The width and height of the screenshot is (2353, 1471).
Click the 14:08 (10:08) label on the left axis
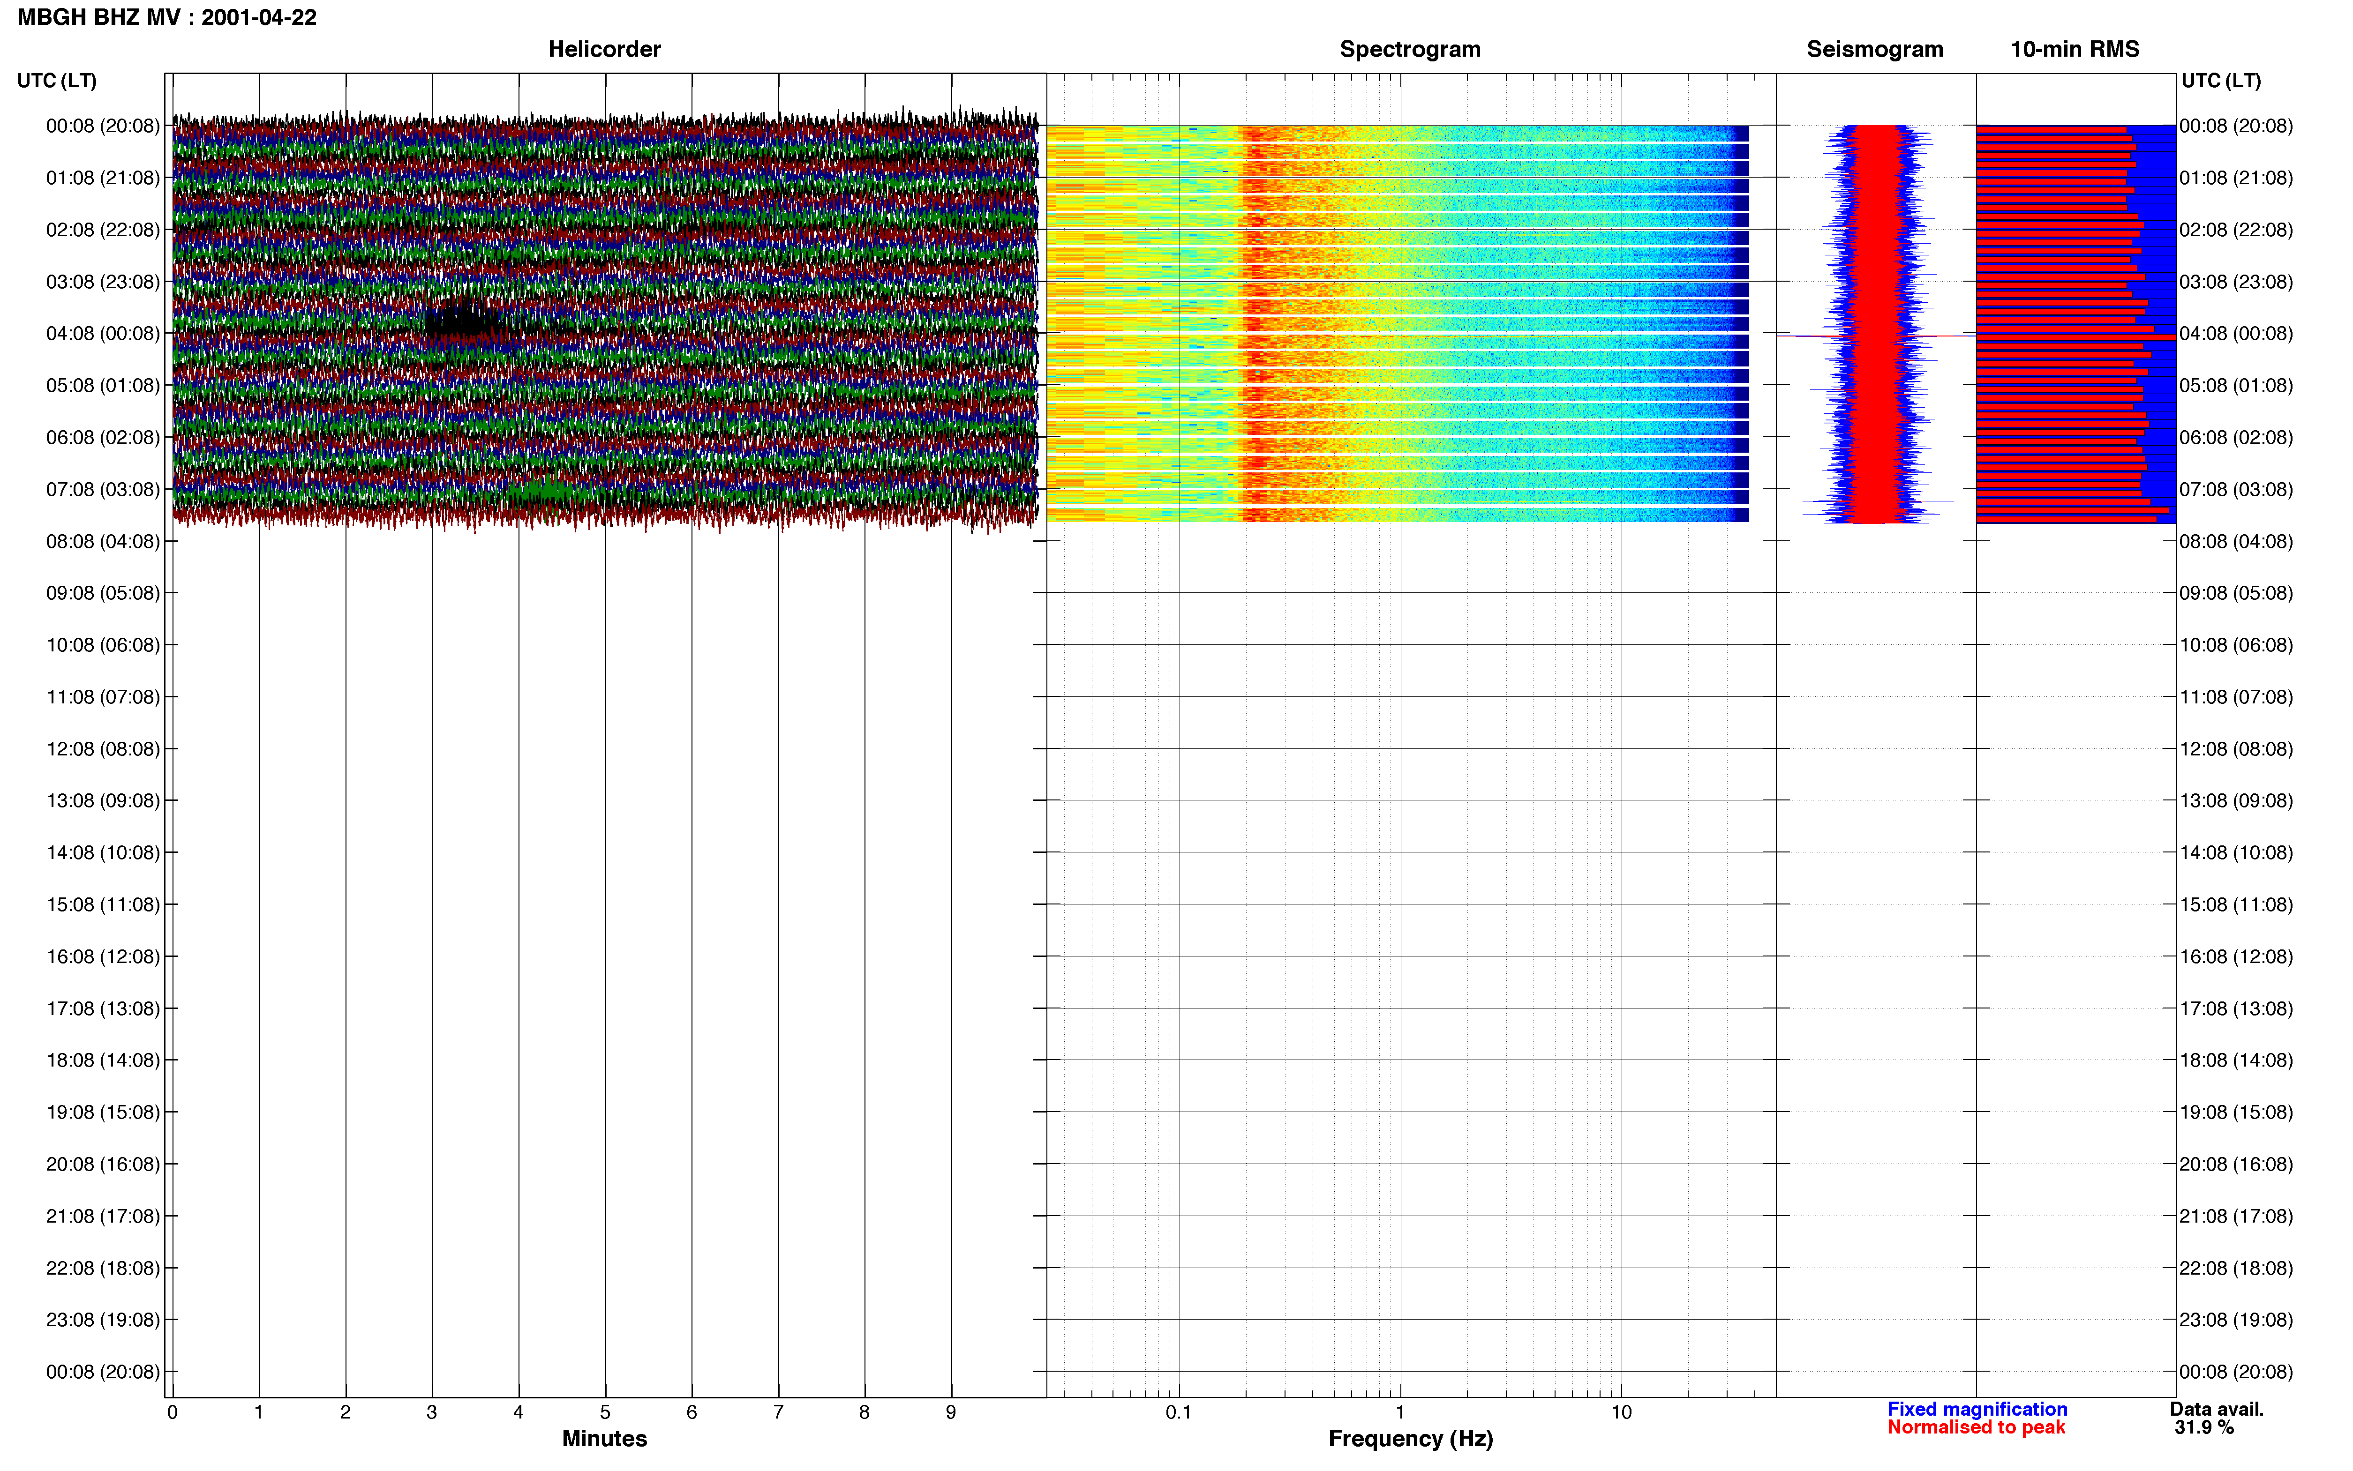pos(103,853)
